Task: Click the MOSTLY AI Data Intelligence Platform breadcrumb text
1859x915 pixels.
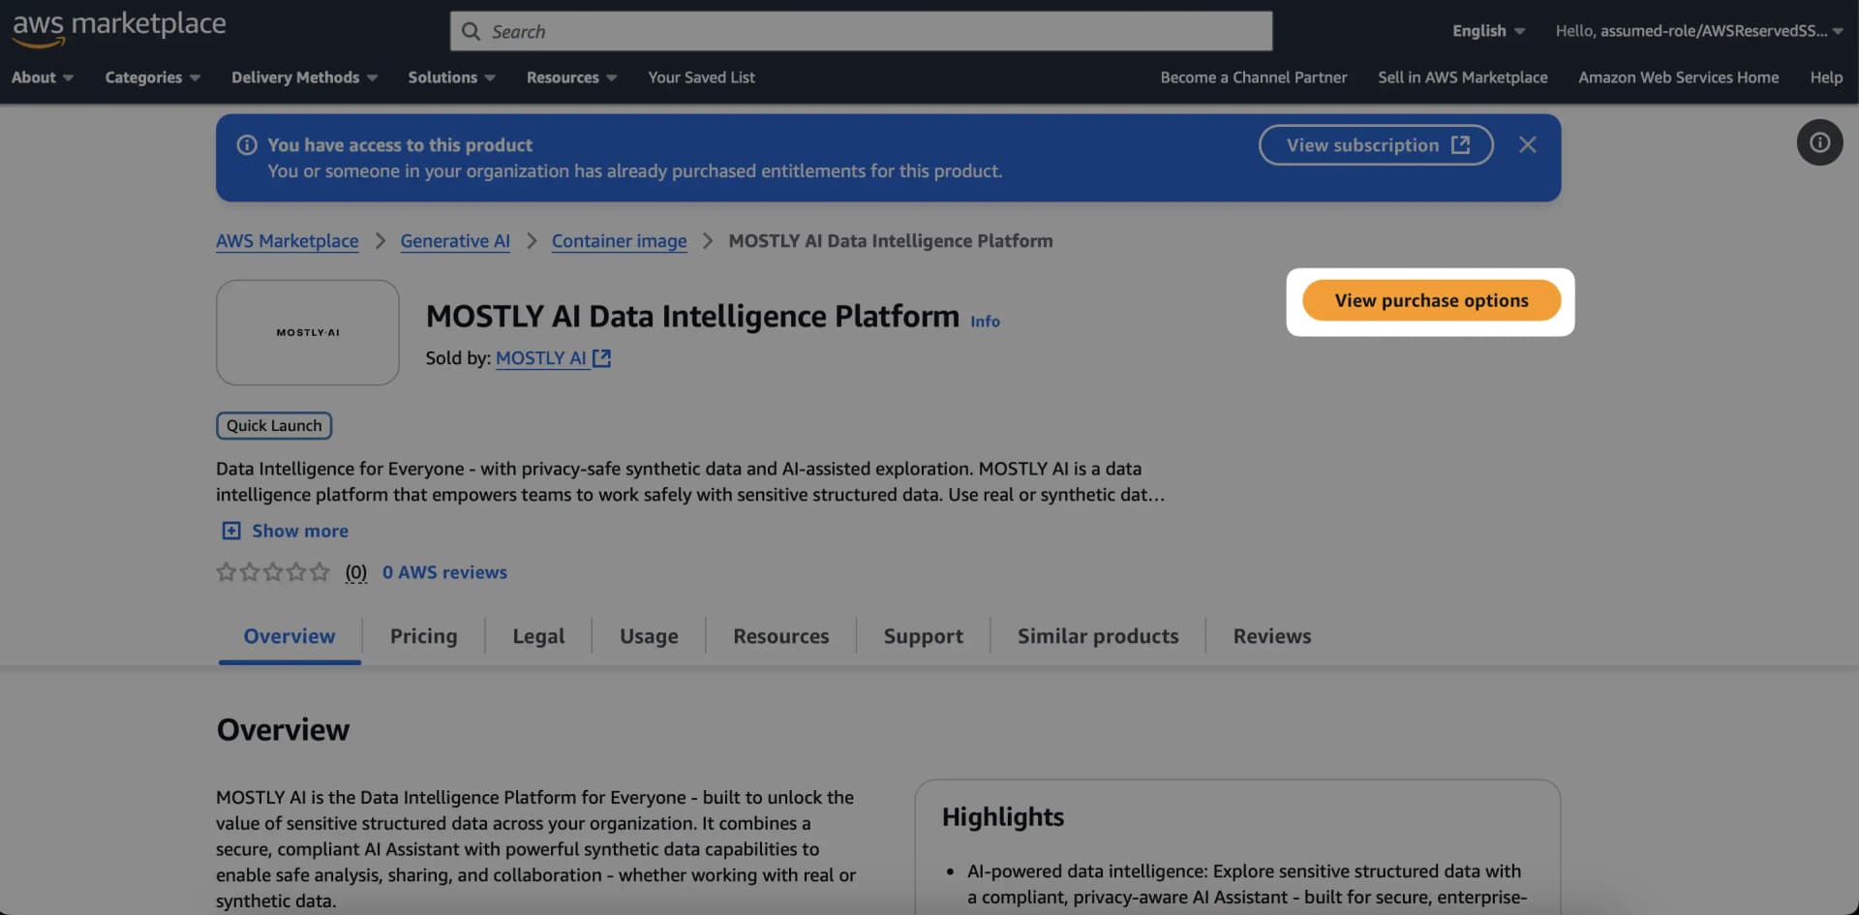Action: 890,241
